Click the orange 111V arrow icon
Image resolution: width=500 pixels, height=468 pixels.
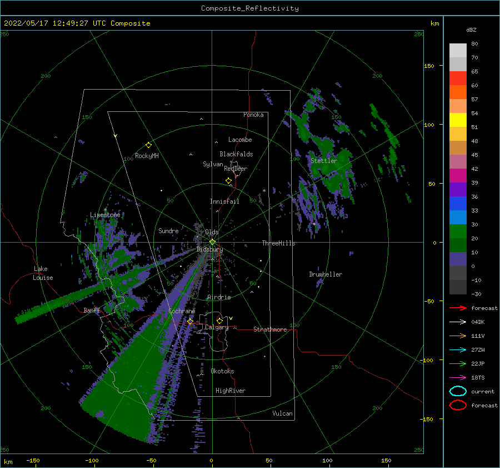point(458,336)
